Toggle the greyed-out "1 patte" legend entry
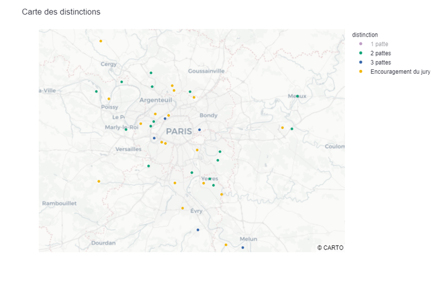Image resolution: width=436 pixels, height=291 pixels. (x=379, y=44)
